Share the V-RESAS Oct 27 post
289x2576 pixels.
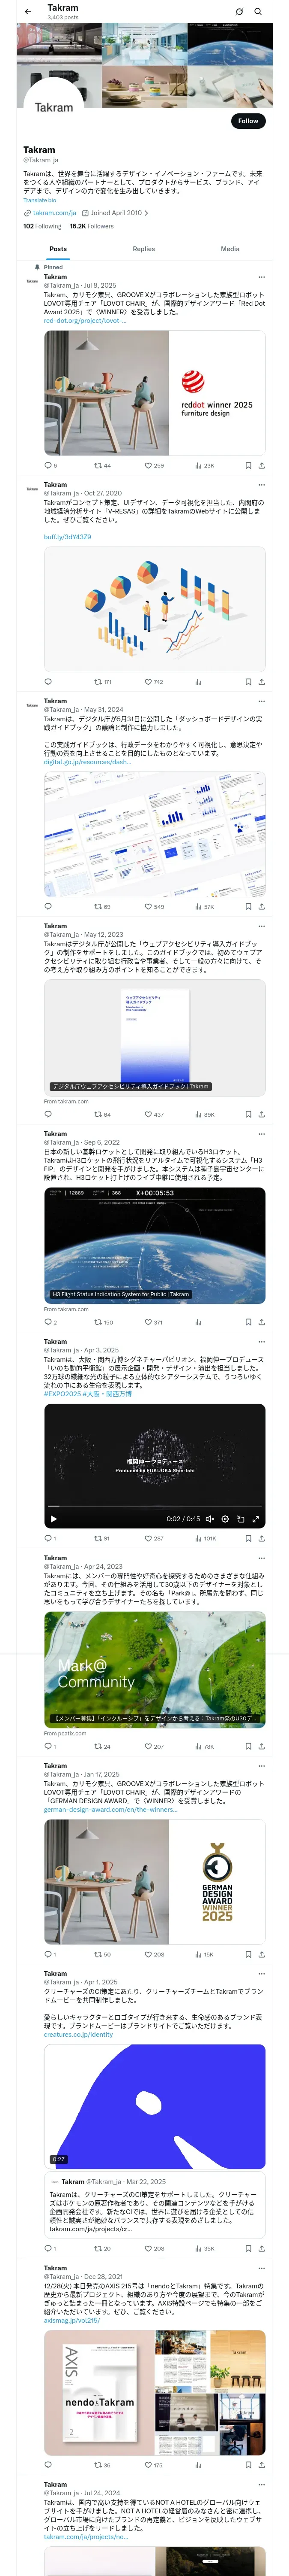pyautogui.click(x=261, y=682)
